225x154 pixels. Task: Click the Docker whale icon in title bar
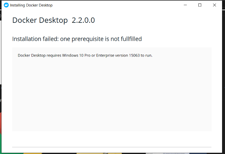[x=6, y=5]
